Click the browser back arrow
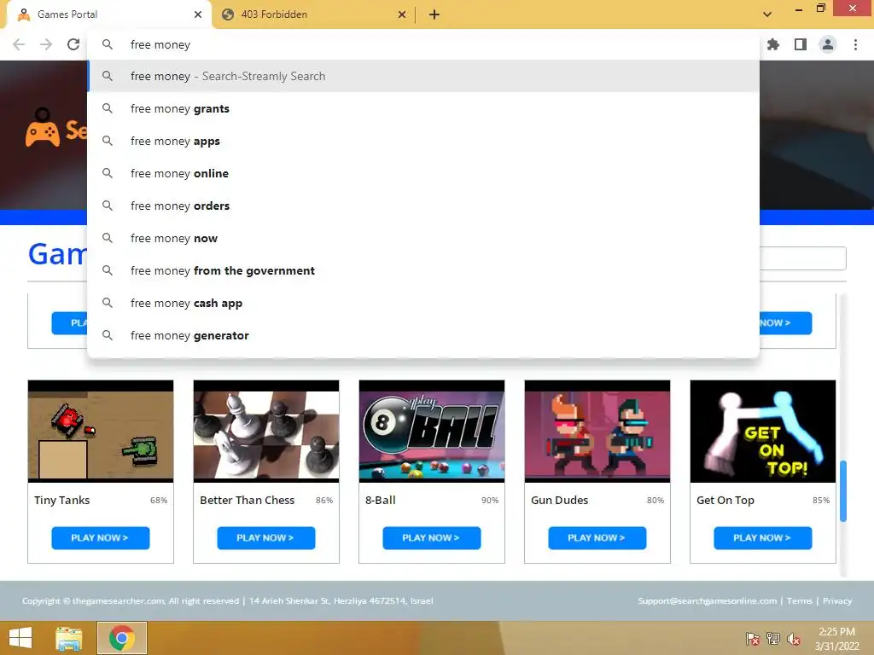This screenshot has width=874, height=655. click(x=19, y=44)
